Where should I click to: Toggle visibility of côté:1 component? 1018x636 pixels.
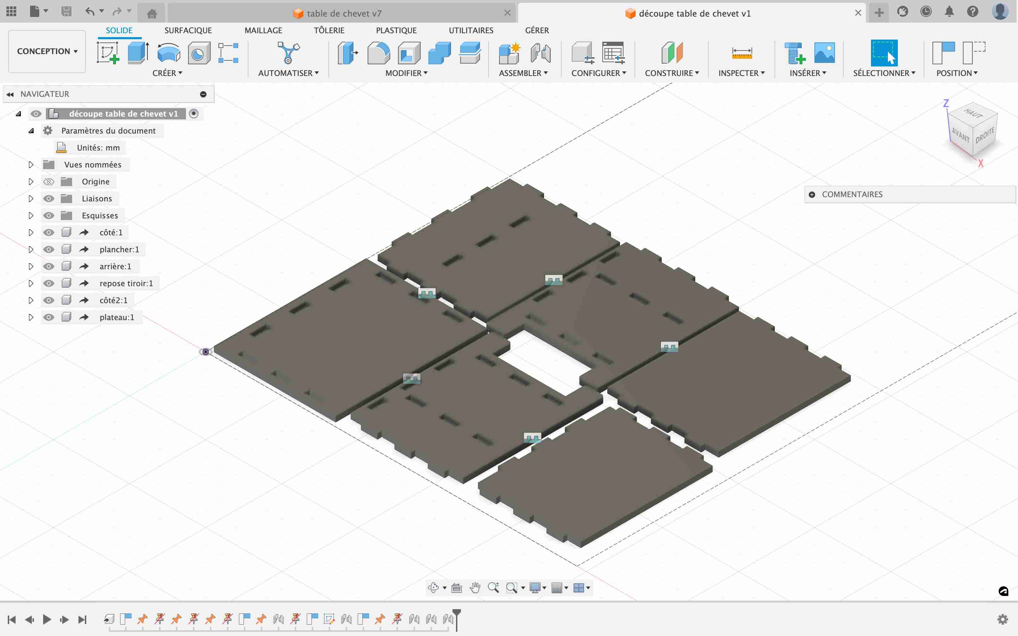pyautogui.click(x=49, y=232)
